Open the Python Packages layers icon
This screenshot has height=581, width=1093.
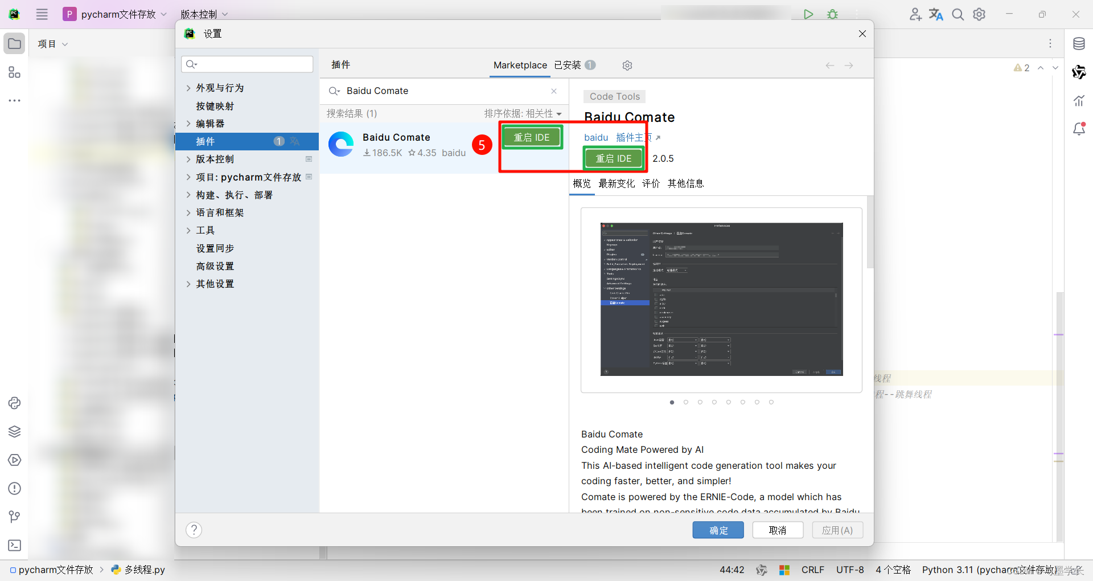[x=14, y=432]
